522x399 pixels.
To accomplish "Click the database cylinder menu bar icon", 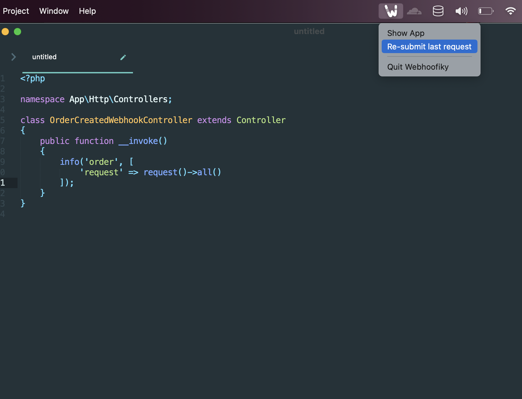I will point(438,11).
